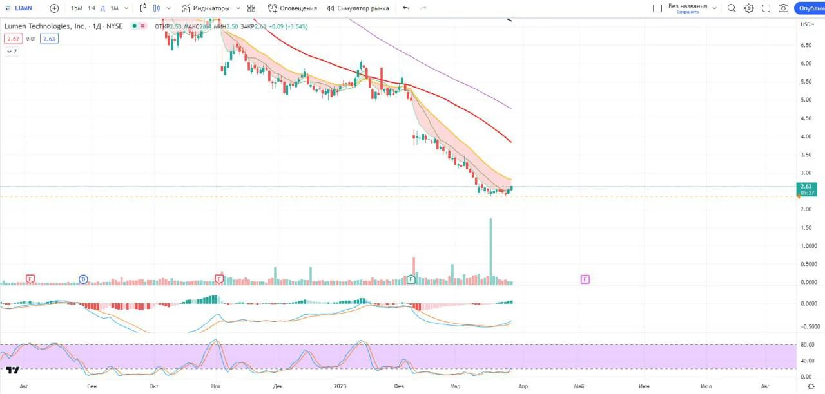Click the Апр label on time axis
This screenshot has height=394, width=825.
pos(523,386)
